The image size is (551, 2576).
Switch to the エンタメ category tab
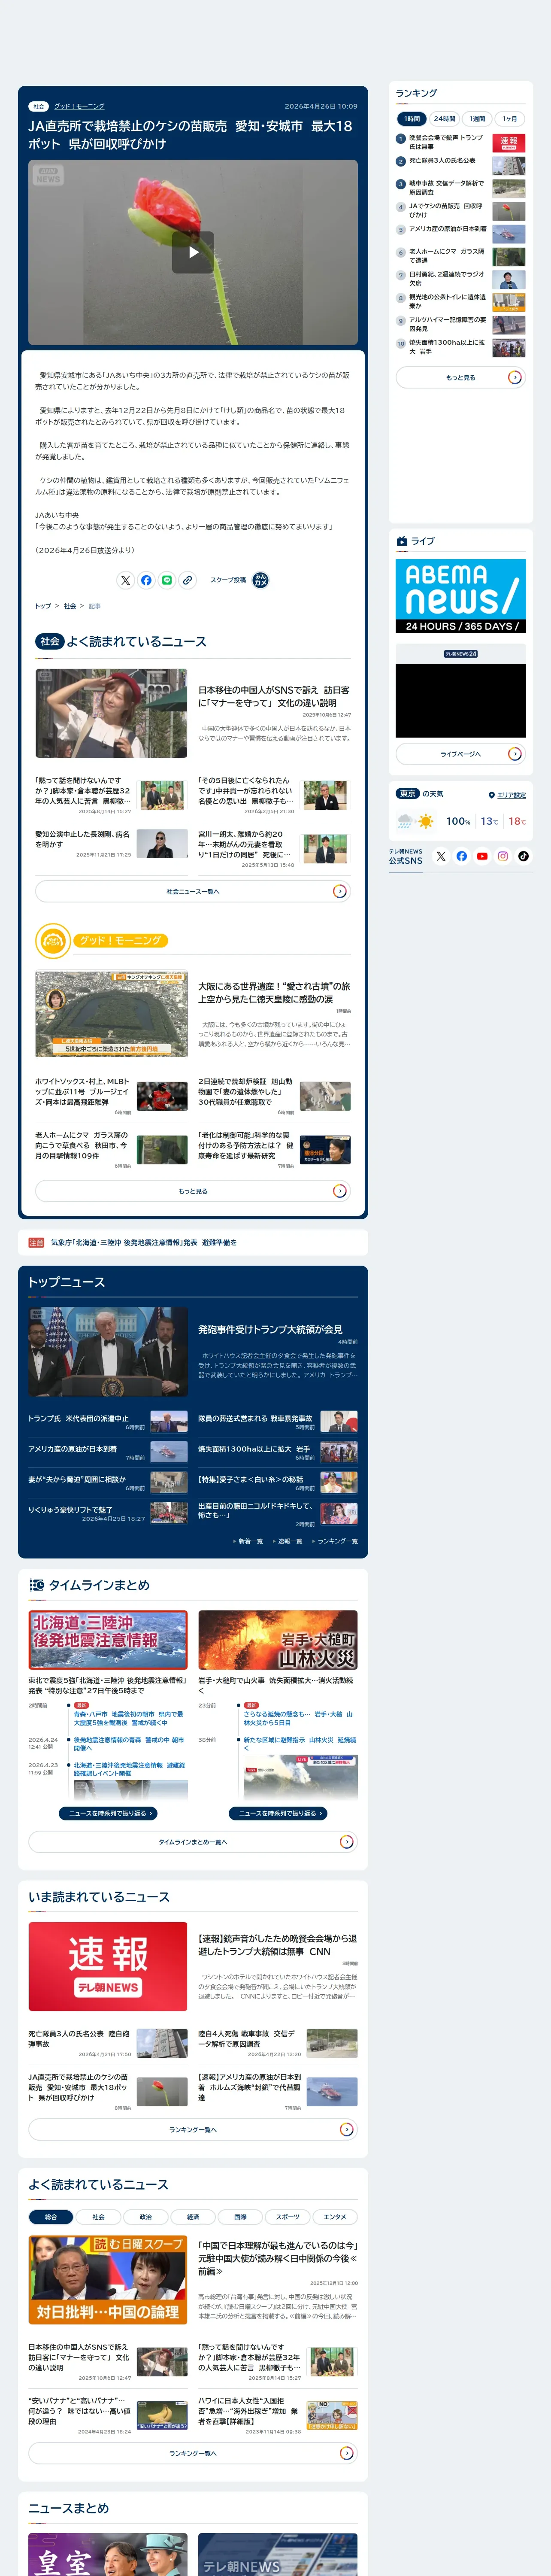click(335, 2217)
